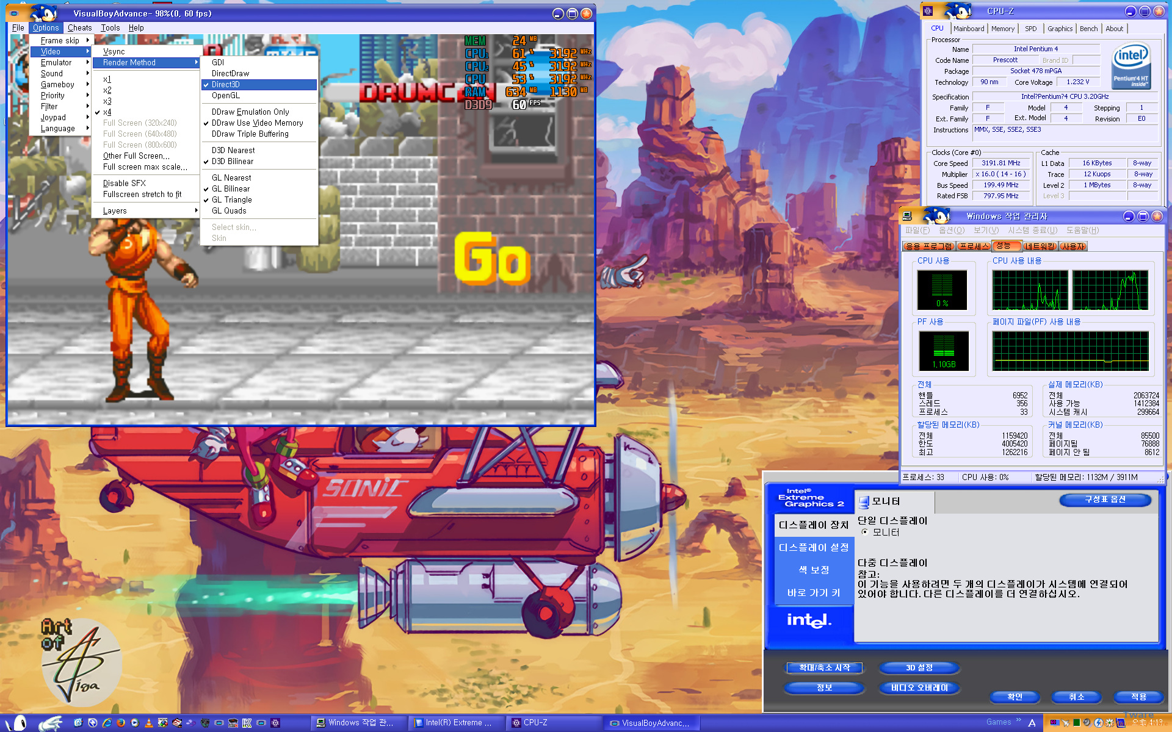This screenshot has height=732, width=1172.
Task: Launch Firefox from the quick launch bar
Action: [x=121, y=723]
